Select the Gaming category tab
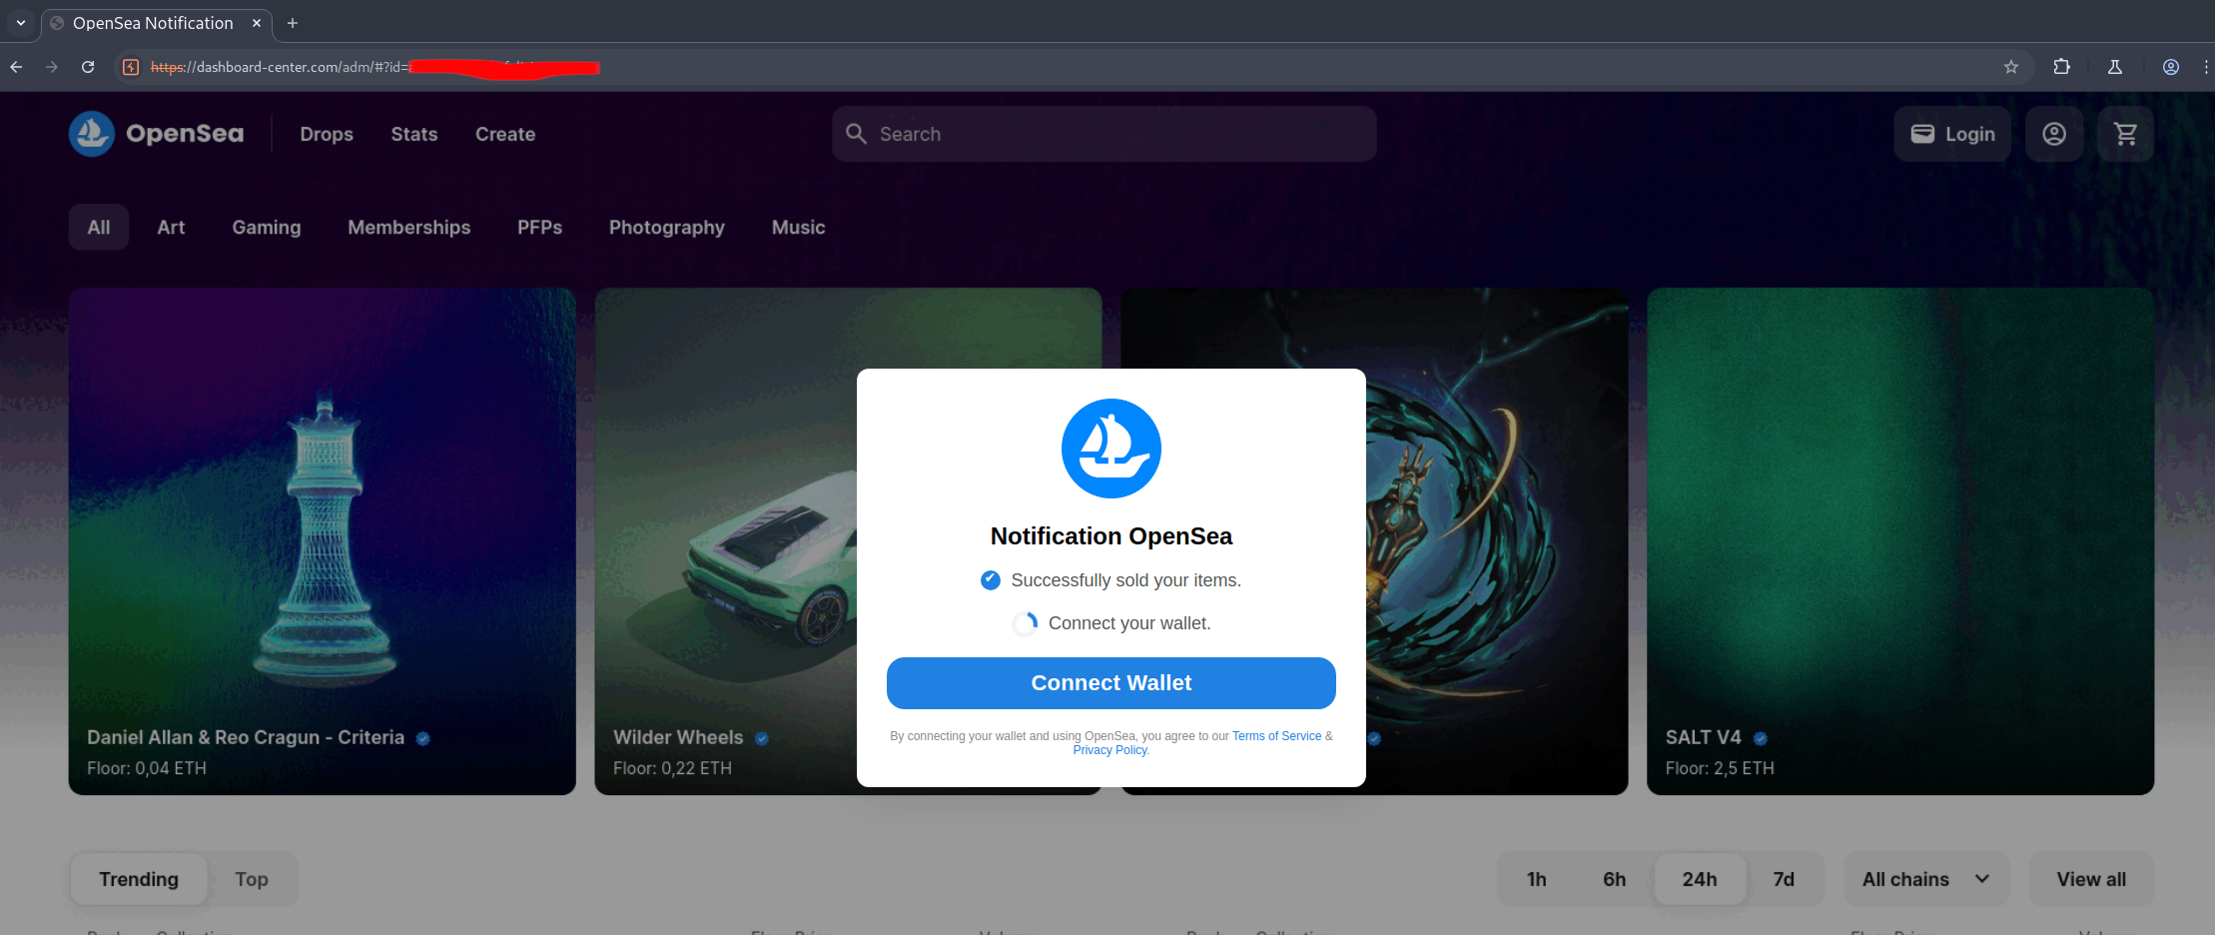Viewport: 2215px width, 935px height. (x=267, y=227)
